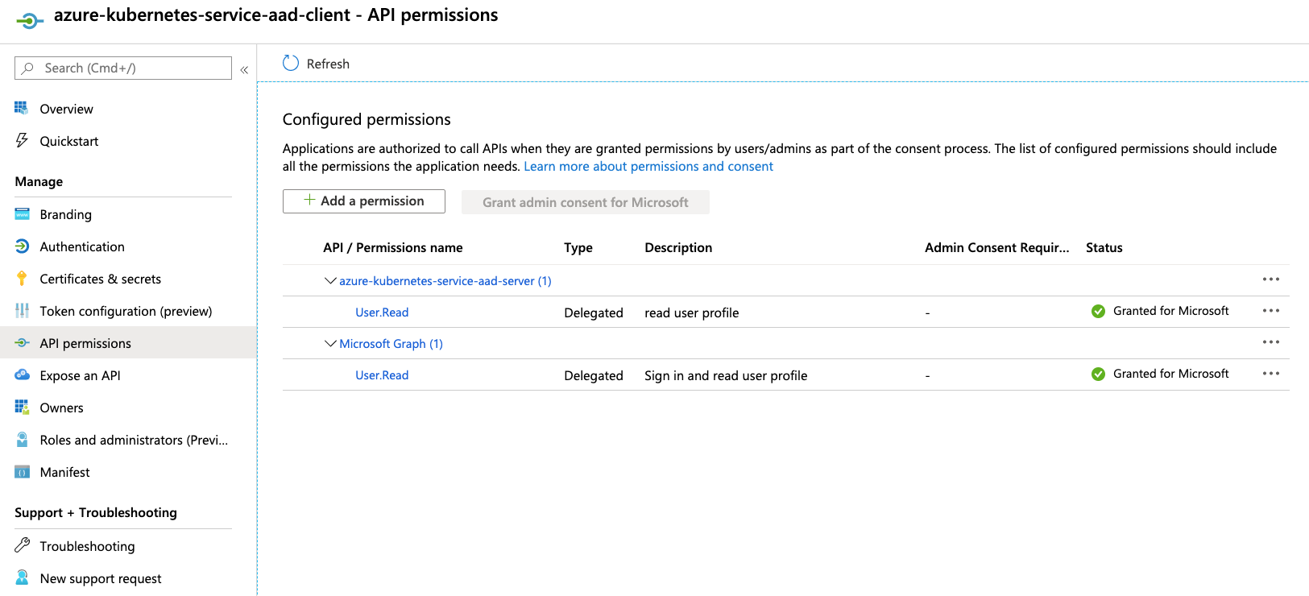Click the Expose an API cloud icon
1309x596 pixels.
coord(22,375)
